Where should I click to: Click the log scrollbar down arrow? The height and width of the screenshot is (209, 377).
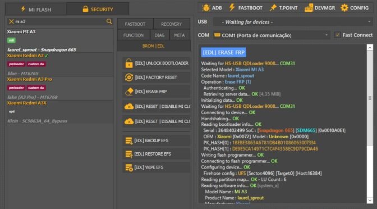(x=370, y=200)
